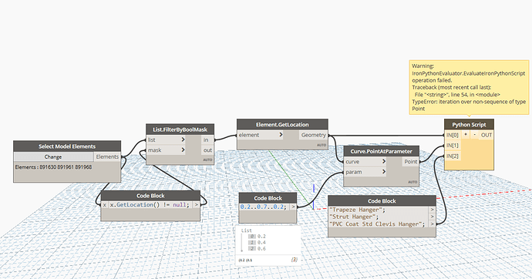The width and height of the screenshot is (532, 279).
Task: Click the param input arrow on Curve.PointAtParameter
Action: point(384,172)
